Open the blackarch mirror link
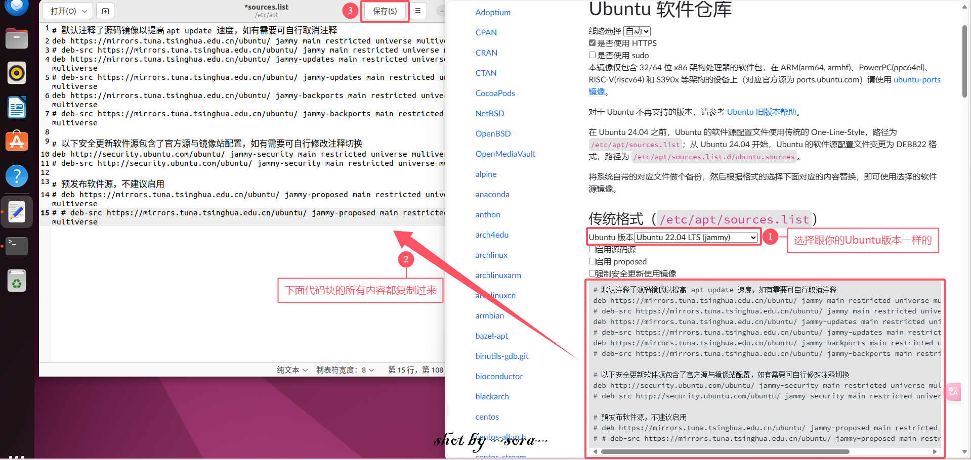The width and height of the screenshot is (971, 460). click(492, 396)
